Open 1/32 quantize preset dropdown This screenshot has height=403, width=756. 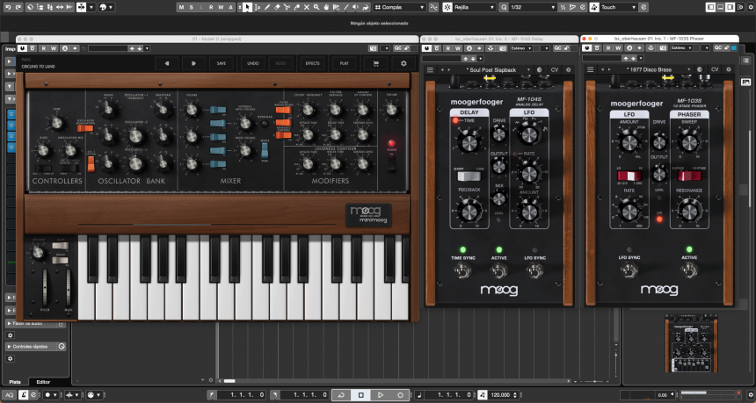(x=534, y=7)
